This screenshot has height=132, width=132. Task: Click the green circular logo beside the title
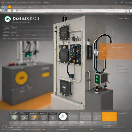tap(8, 19)
